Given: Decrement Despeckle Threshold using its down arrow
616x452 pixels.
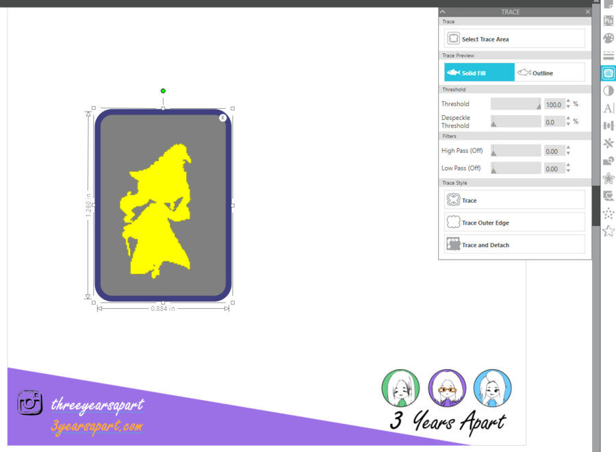Looking at the screenshot, I should pos(568,124).
